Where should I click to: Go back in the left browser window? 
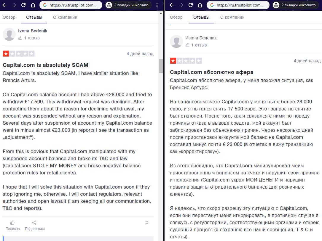pos(4,5)
